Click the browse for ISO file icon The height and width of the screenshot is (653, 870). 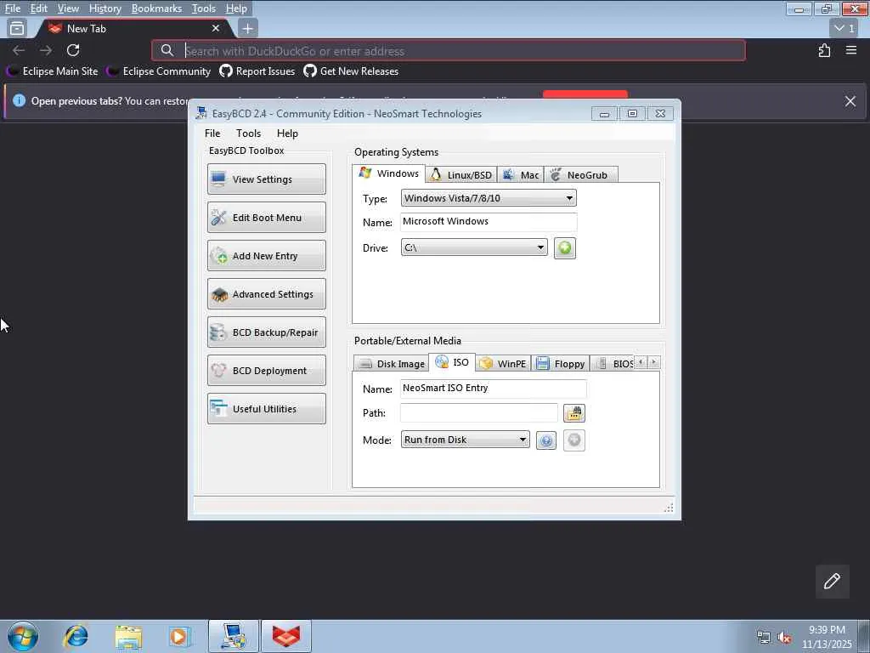(573, 413)
